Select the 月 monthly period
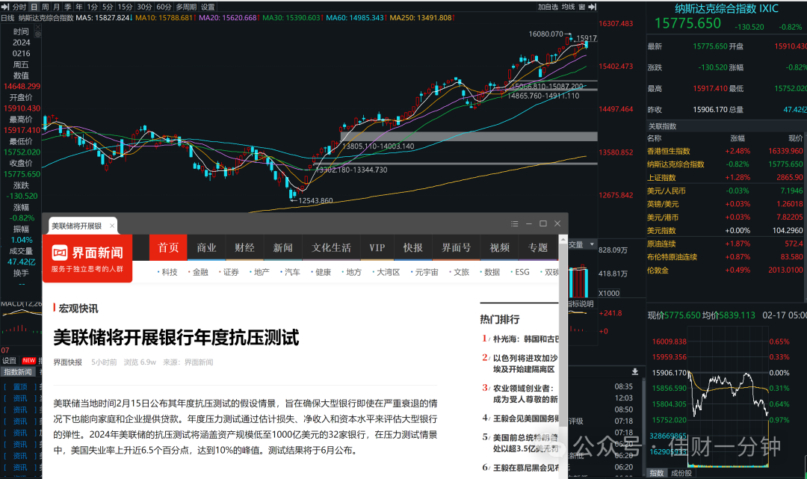This screenshot has width=807, height=479. pyautogui.click(x=57, y=7)
